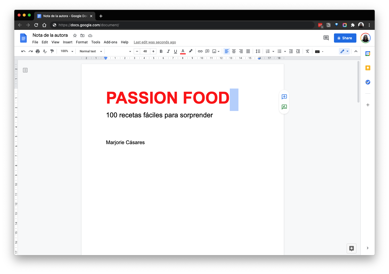This screenshot has height=274, width=389.
Task: Open the 100% zoom dropdown
Action: coord(67,51)
